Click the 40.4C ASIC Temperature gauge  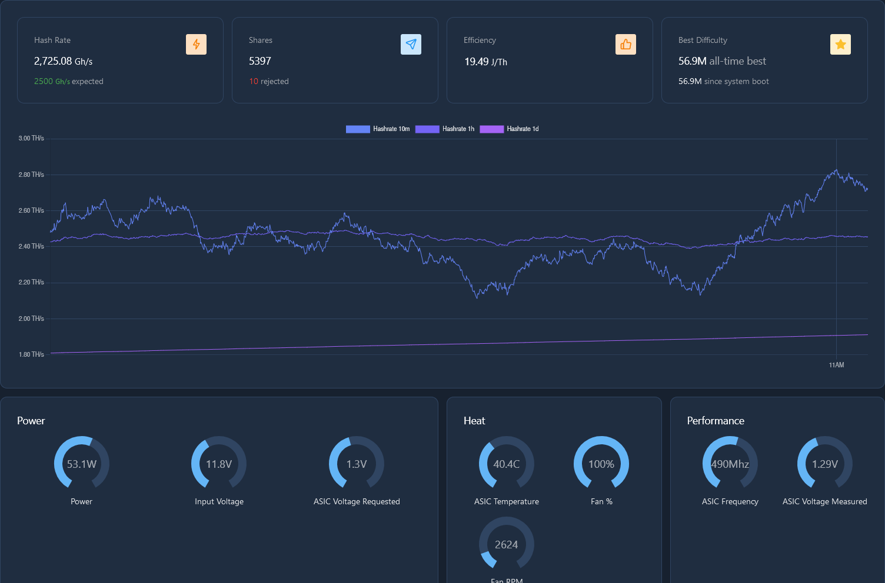(x=507, y=464)
